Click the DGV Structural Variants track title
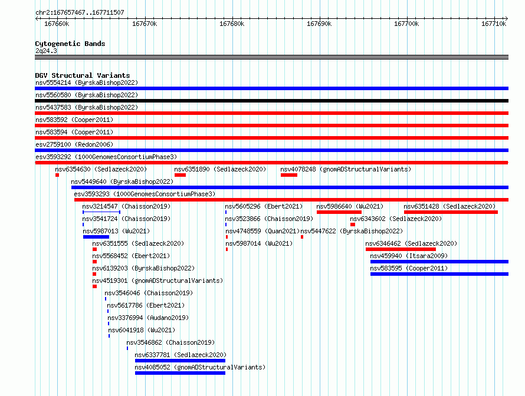 pyautogui.click(x=83, y=75)
